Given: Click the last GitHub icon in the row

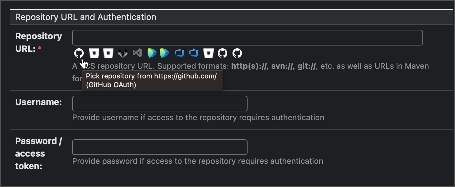Looking at the screenshot, I should [237, 53].
